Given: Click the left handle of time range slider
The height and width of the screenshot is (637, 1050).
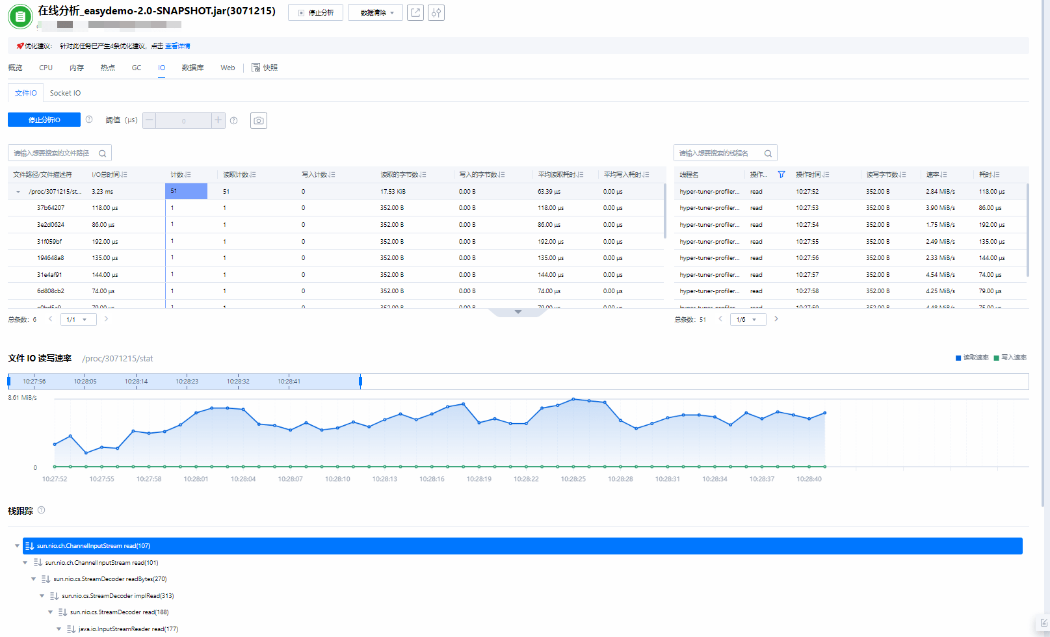Looking at the screenshot, I should pos(9,382).
